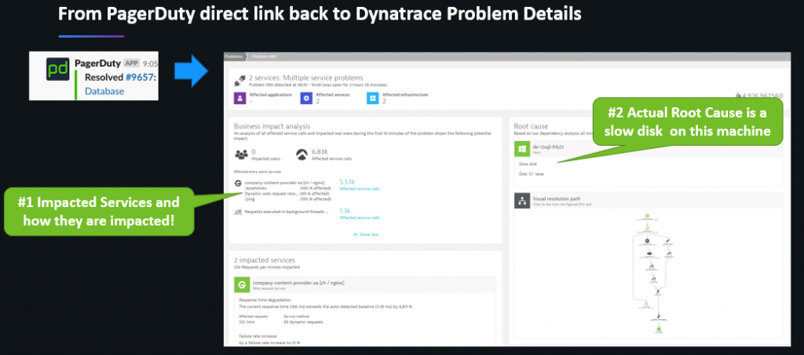The image size is (804, 355).
Task: Click the top green node in resolution graph
Action: click(x=648, y=217)
